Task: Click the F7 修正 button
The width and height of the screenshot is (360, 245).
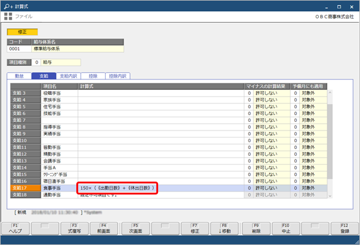Action: (x=195, y=229)
